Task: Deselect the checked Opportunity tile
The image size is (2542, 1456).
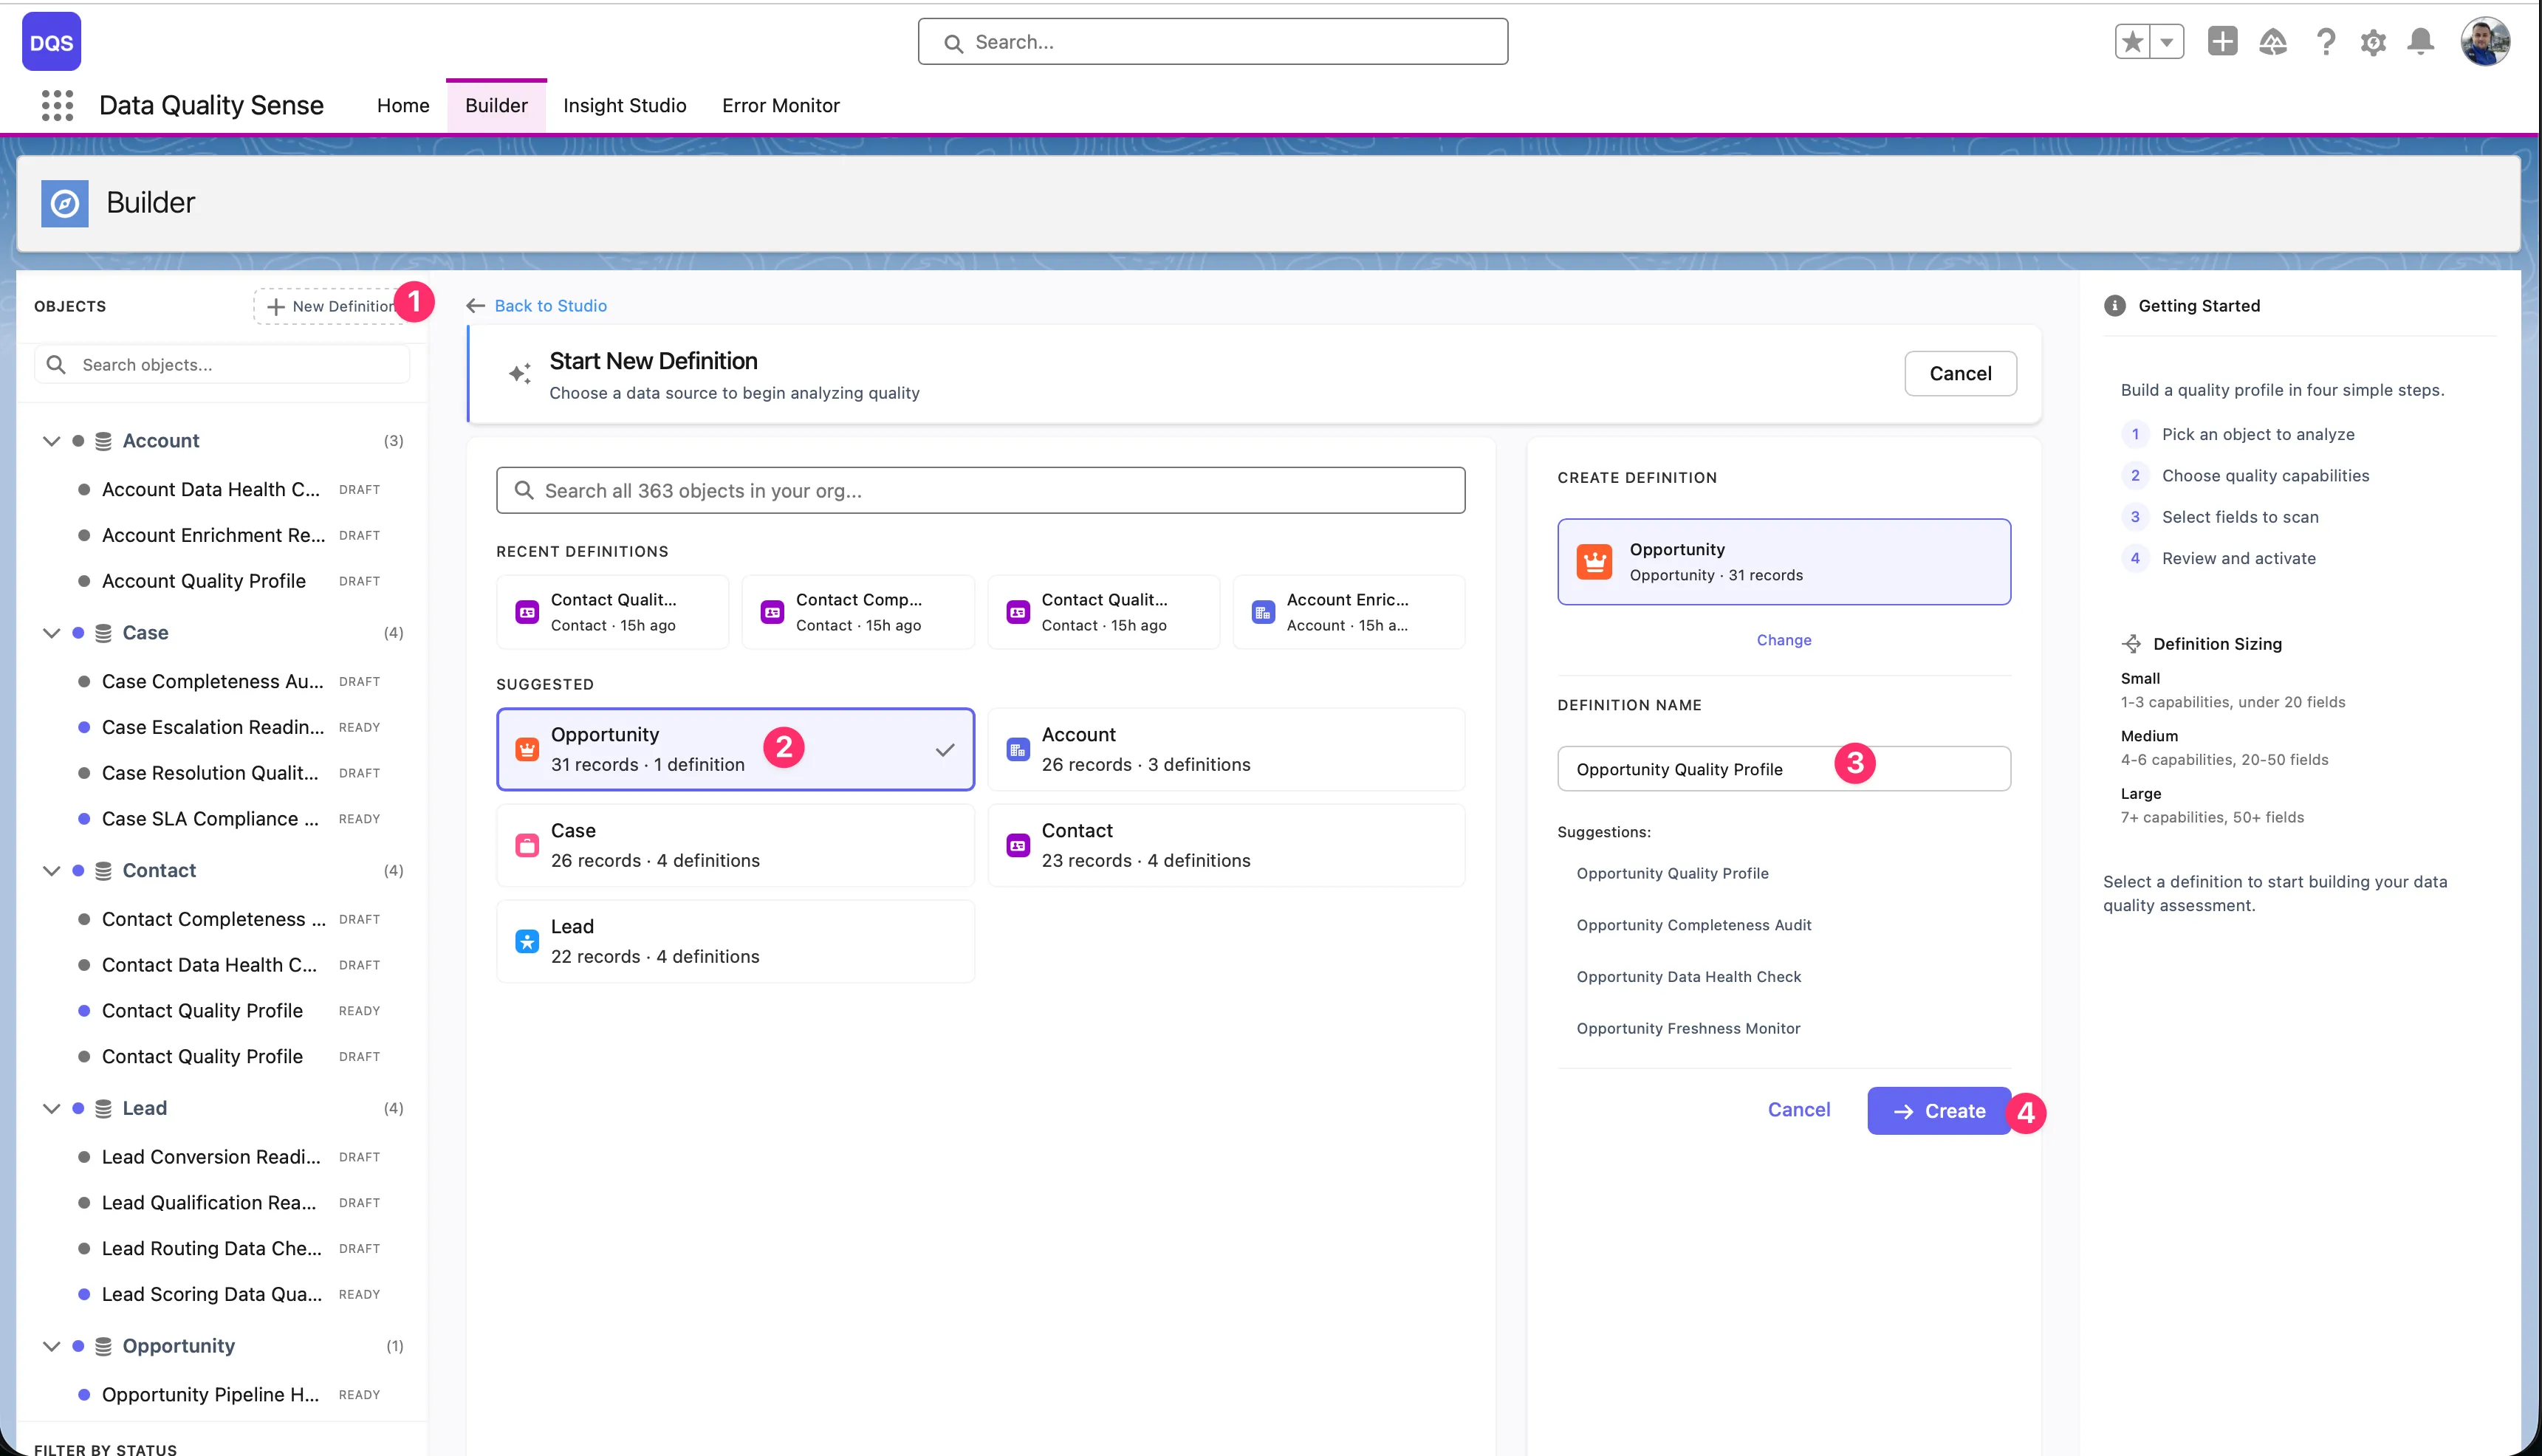Action: pos(944,748)
